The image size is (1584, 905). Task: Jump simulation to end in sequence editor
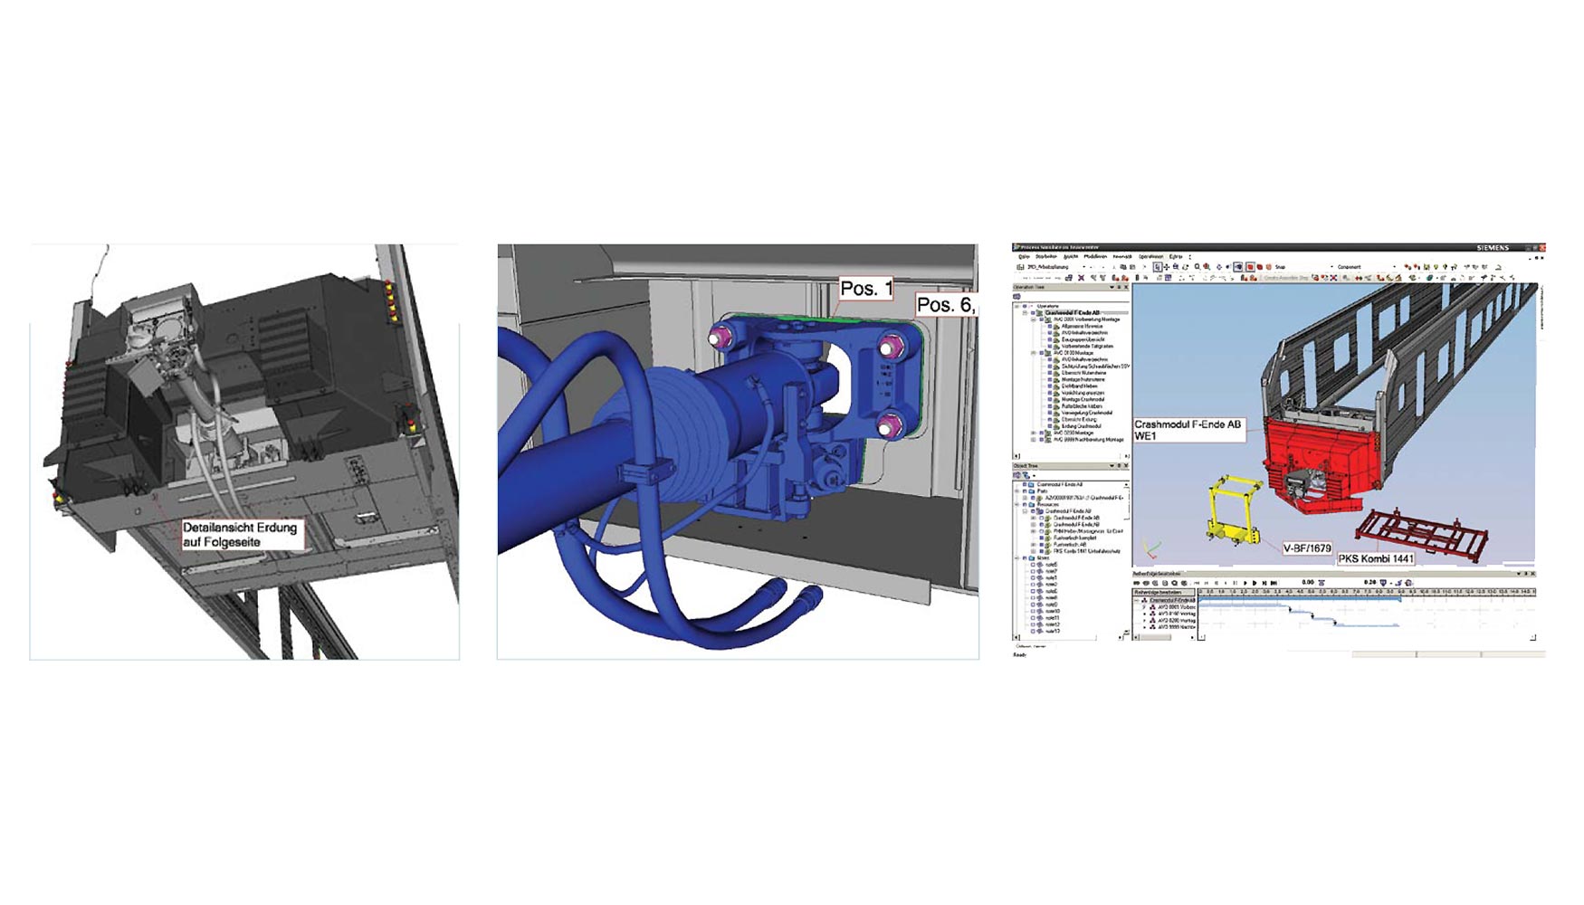pos(1274,583)
